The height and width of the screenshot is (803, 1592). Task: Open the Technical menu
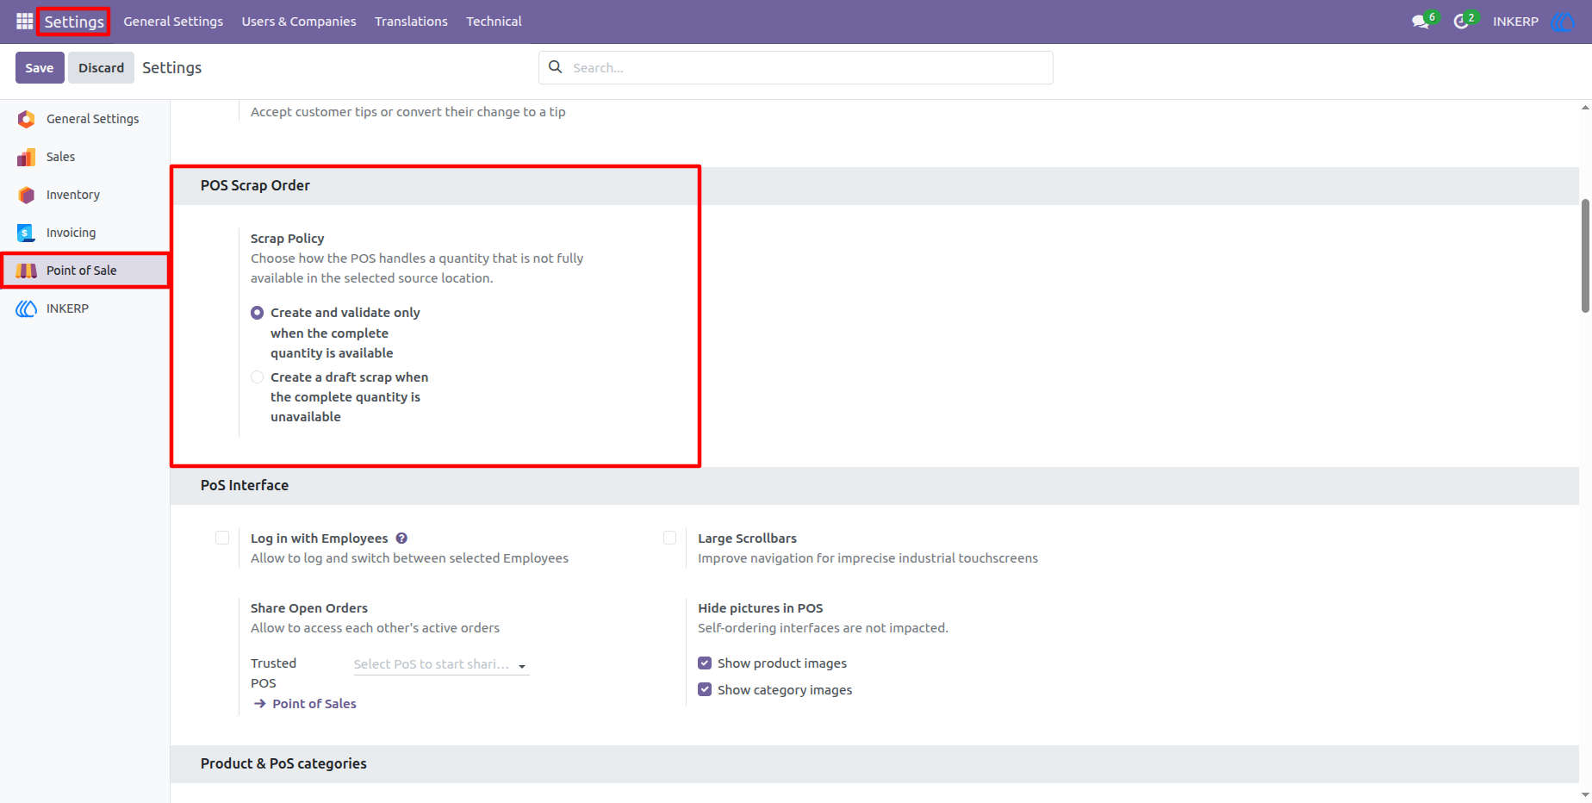[x=494, y=22]
